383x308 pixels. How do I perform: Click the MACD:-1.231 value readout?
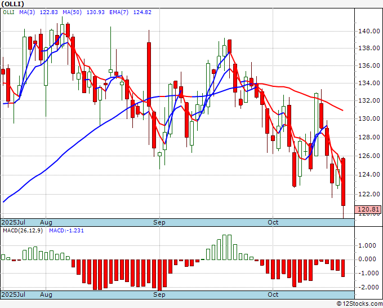(66, 231)
